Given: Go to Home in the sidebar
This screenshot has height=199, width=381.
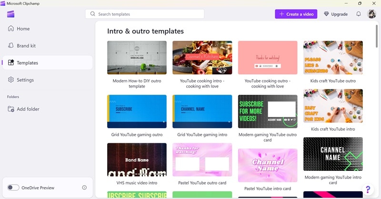Looking at the screenshot, I should 48,29.
